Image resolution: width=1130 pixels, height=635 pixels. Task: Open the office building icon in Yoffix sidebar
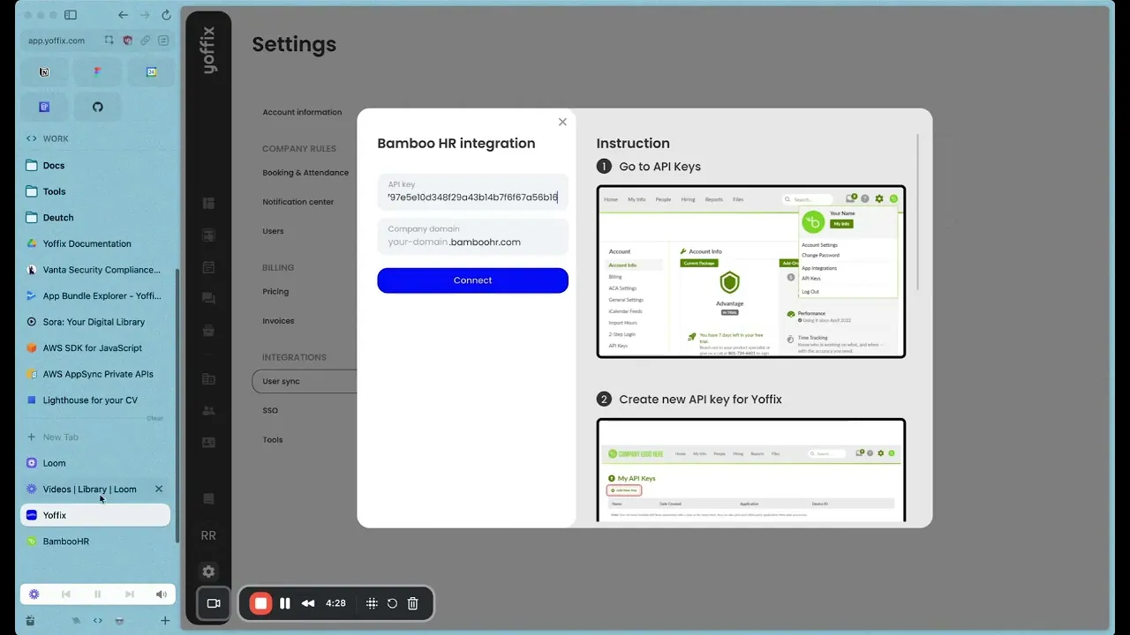pos(208,379)
